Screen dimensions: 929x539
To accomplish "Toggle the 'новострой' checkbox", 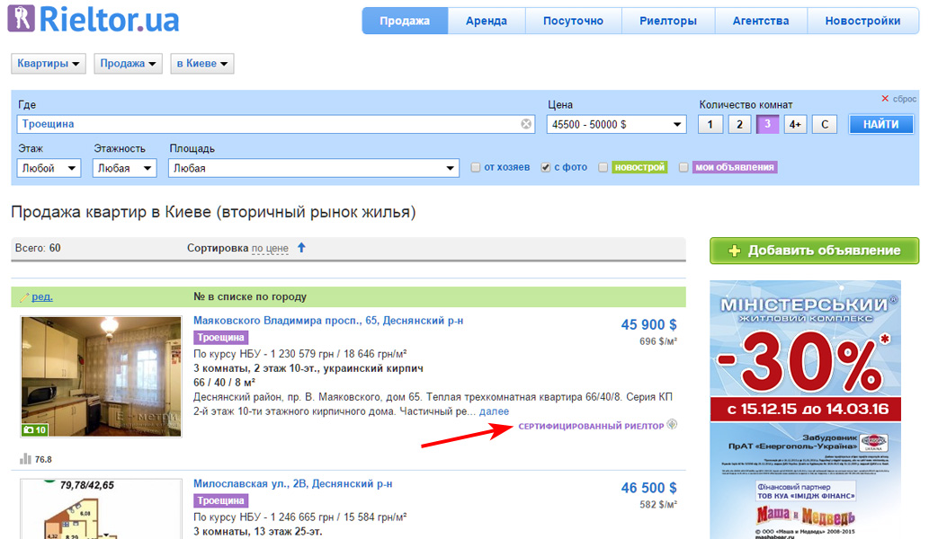I will (x=604, y=167).
